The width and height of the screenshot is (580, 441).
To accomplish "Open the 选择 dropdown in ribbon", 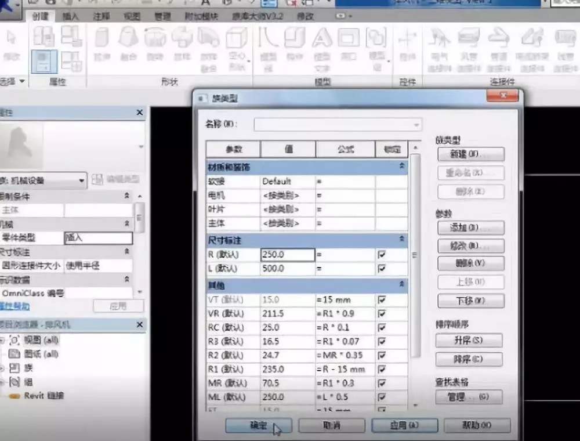I will pyautogui.click(x=13, y=81).
